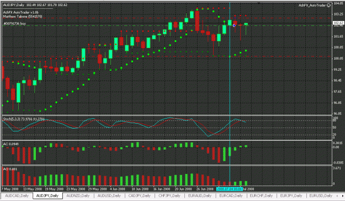This screenshot has width=345, height=201.
Task: Click the '13 May 2008' date axis label
Action: click(33, 189)
